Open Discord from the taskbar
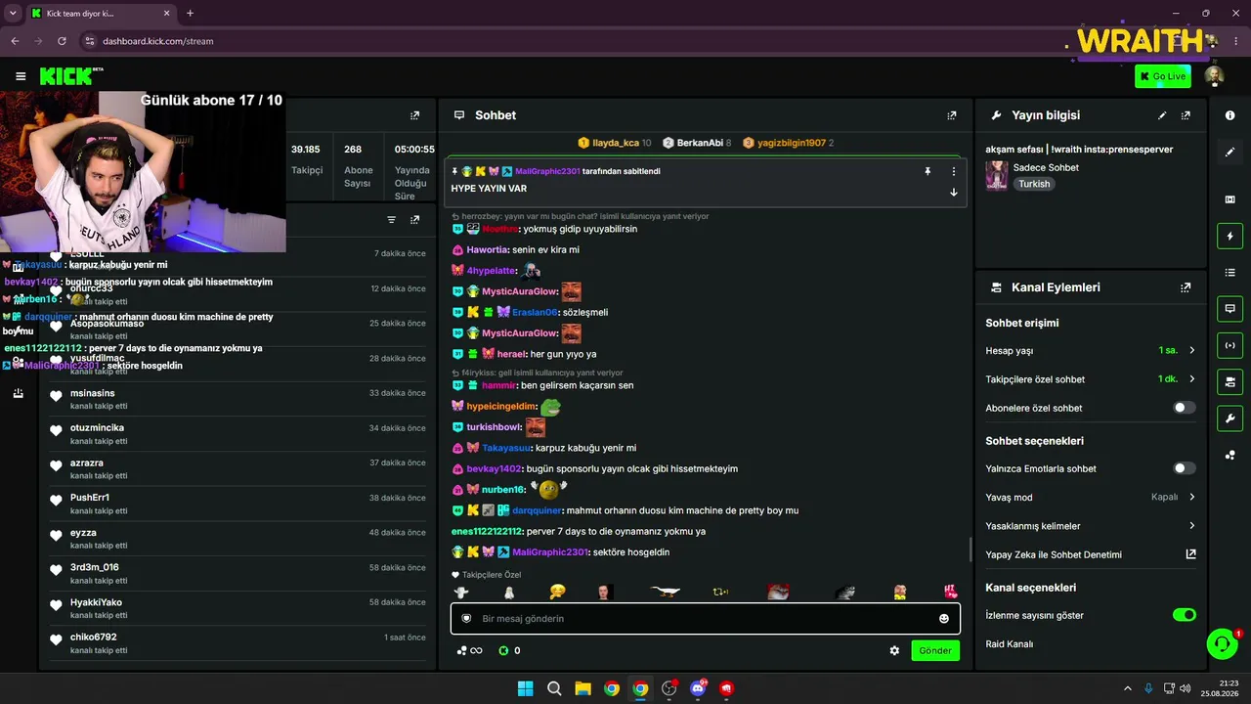The image size is (1251, 704). pos(698,688)
